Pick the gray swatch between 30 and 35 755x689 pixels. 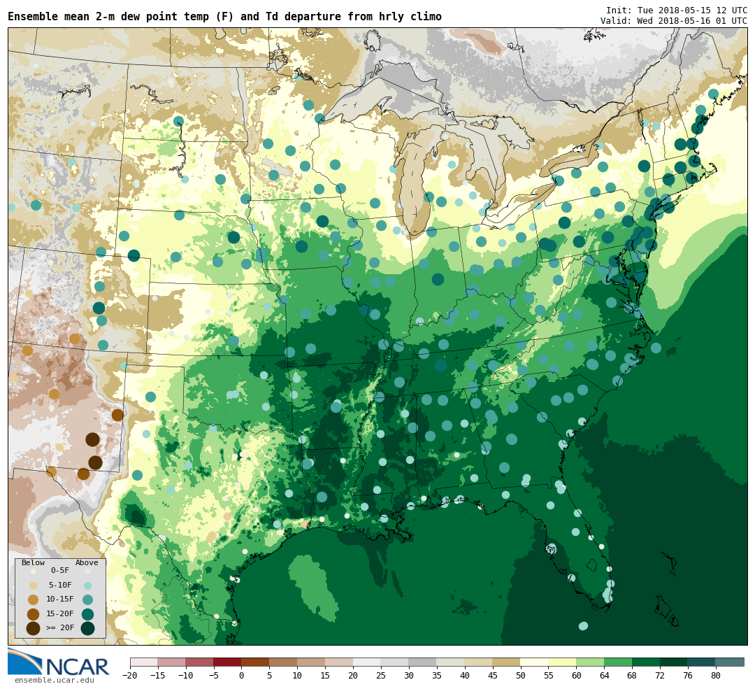(x=423, y=662)
